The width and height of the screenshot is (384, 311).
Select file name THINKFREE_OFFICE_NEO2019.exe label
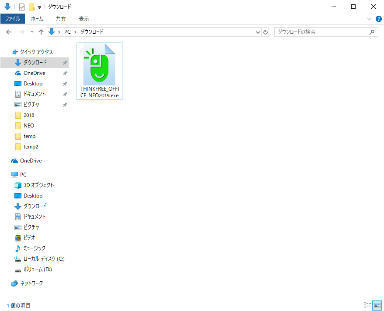pos(99,92)
